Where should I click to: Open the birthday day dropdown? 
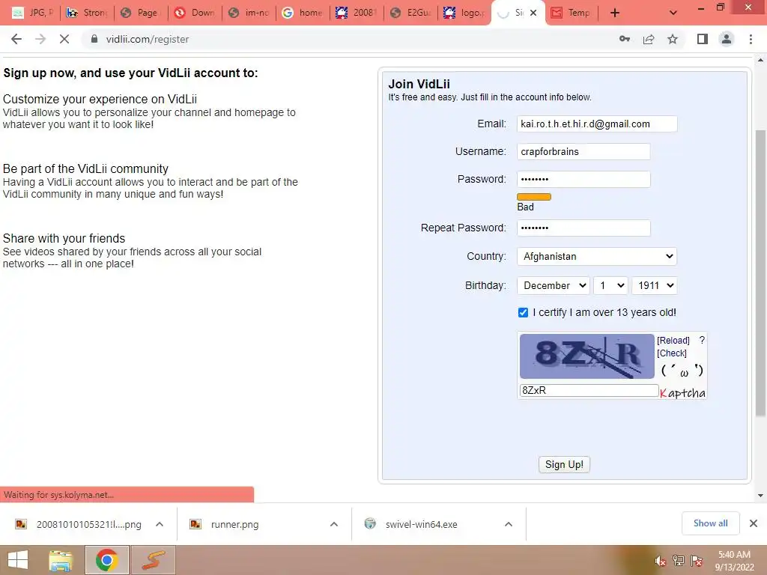coord(610,285)
